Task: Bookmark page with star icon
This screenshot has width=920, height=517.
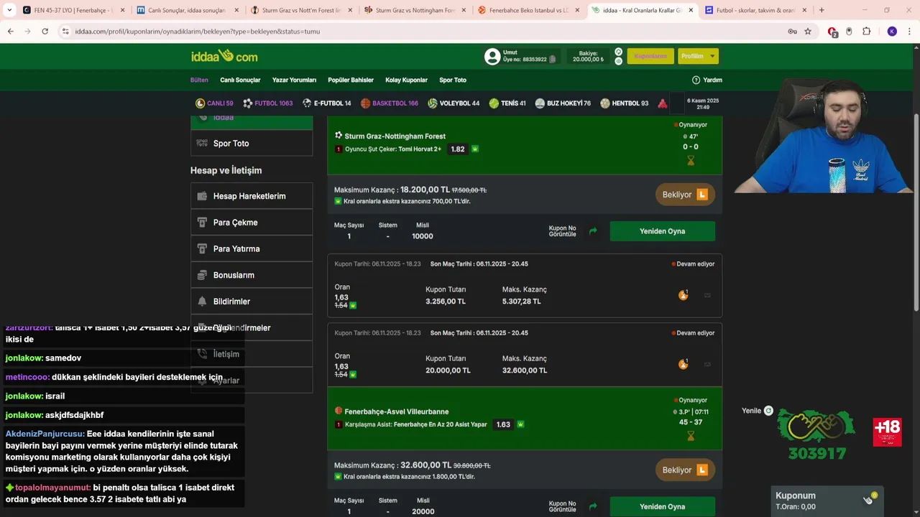Action: click(x=808, y=32)
